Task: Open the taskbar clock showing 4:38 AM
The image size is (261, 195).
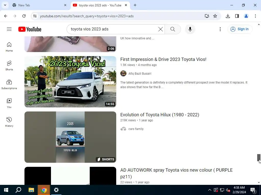Action: coord(239,190)
